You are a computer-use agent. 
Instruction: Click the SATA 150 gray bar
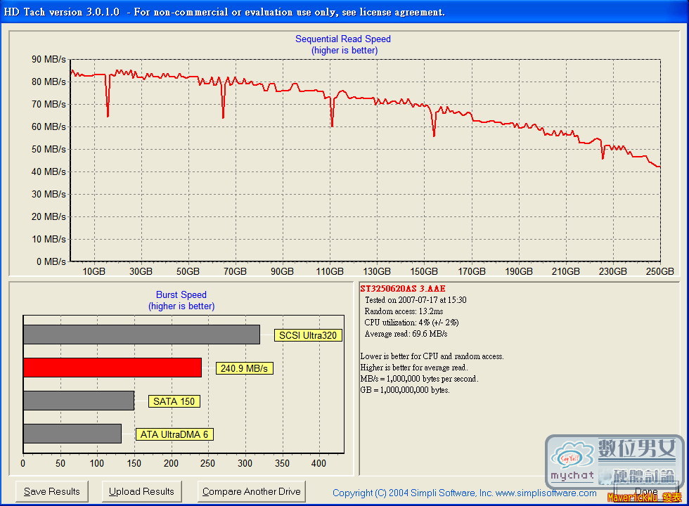coord(79,401)
